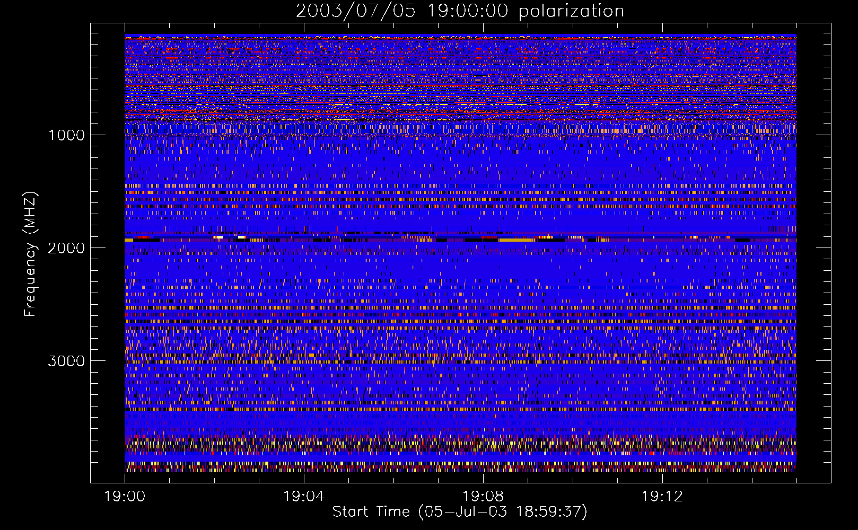
Task: Click the 'Start Time (05-Jul-03 18:59:37)' axis label
Action: coord(460,512)
